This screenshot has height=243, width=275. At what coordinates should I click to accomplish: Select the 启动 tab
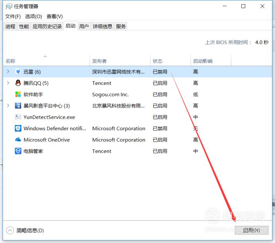[70, 26]
